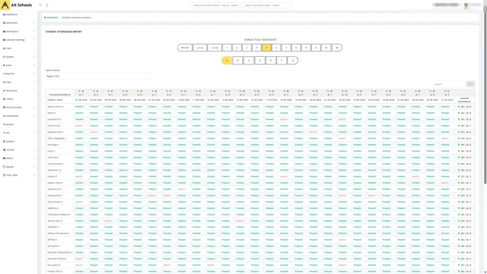487x274 pixels.
Task: Click the SMS paper-plane icon
Action: point(4,133)
